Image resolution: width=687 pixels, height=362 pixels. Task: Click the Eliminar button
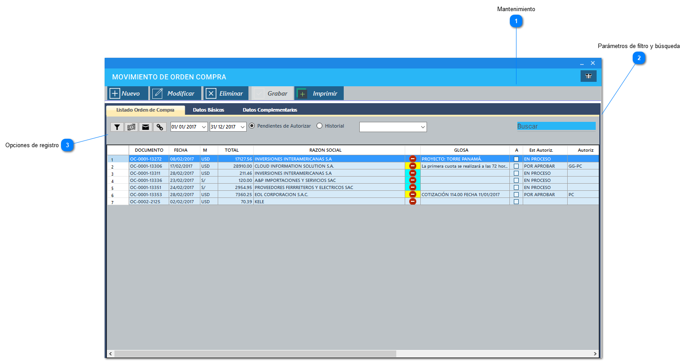pos(226,93)
